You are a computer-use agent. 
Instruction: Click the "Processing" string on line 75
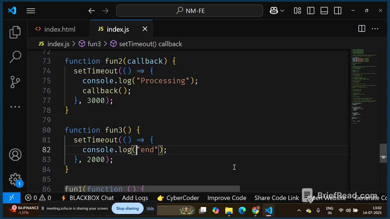click(163, 81)
